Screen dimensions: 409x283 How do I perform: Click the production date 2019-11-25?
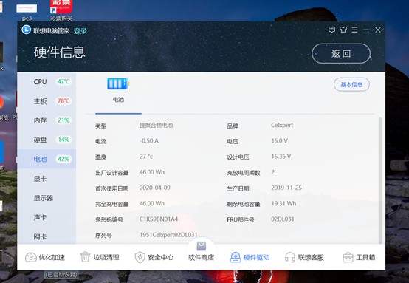(286, 188)
